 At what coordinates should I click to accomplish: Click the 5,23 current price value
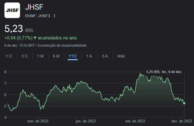coord(14,29)
